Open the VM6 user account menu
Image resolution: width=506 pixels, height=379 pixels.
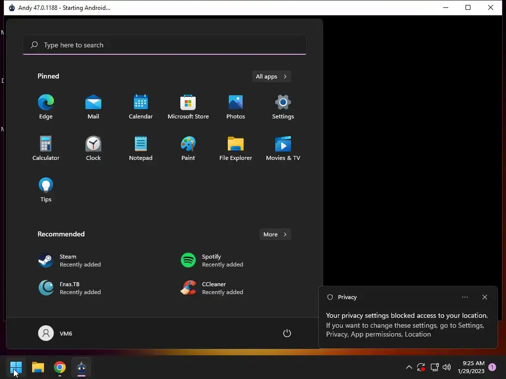pos(55,333)
